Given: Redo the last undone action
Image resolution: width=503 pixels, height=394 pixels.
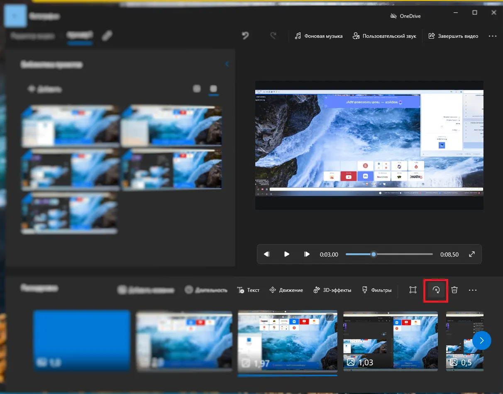Looking at the screenshot, I should pos(273,36).
